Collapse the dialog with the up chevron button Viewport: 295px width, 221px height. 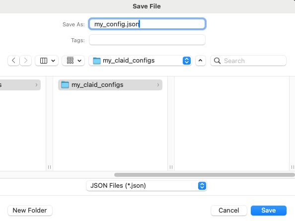point(201,61)
